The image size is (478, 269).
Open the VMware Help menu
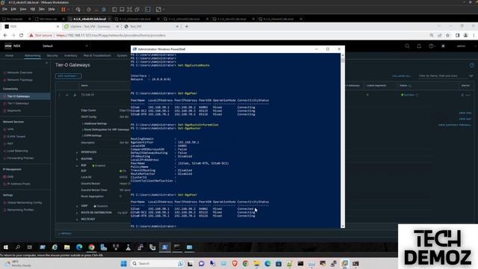[52, 9]
